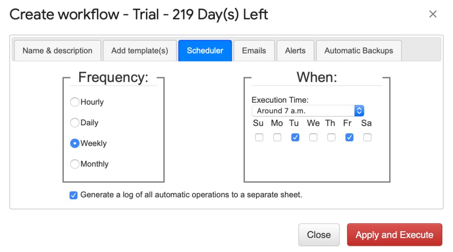Select the Weekly radio button
This screenshot has width=453, height=252.
coord(75,143)
